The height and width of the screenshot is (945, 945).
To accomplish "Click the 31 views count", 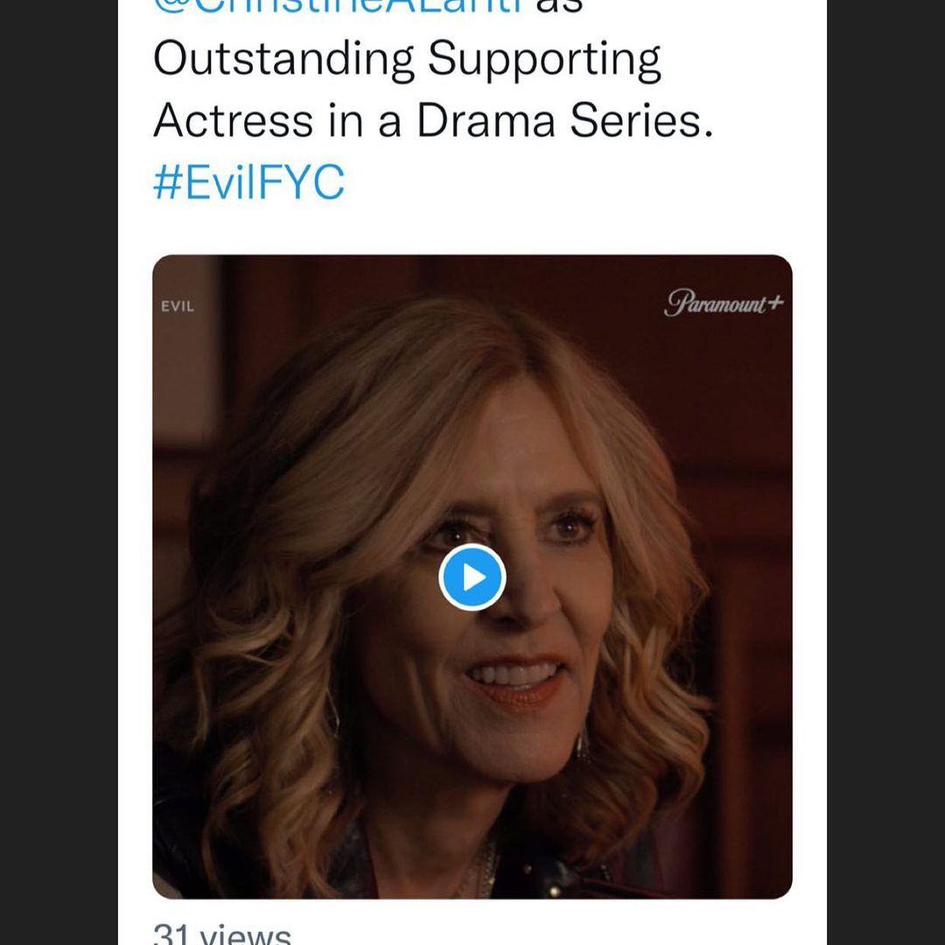I will (x=221, y=933).
